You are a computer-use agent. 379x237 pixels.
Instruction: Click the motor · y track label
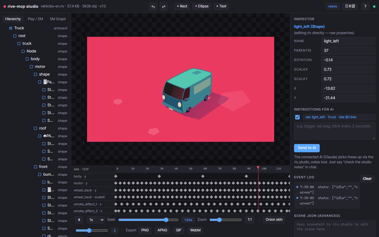tap(81, 183)
